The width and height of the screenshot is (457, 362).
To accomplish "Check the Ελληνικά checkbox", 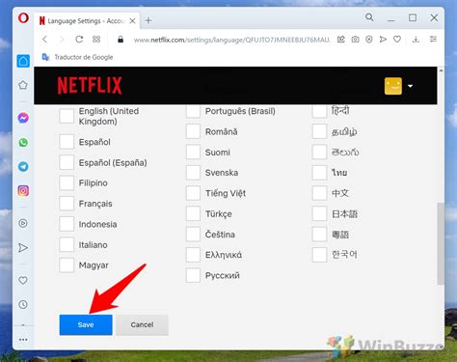I will (x=193, y=255).
